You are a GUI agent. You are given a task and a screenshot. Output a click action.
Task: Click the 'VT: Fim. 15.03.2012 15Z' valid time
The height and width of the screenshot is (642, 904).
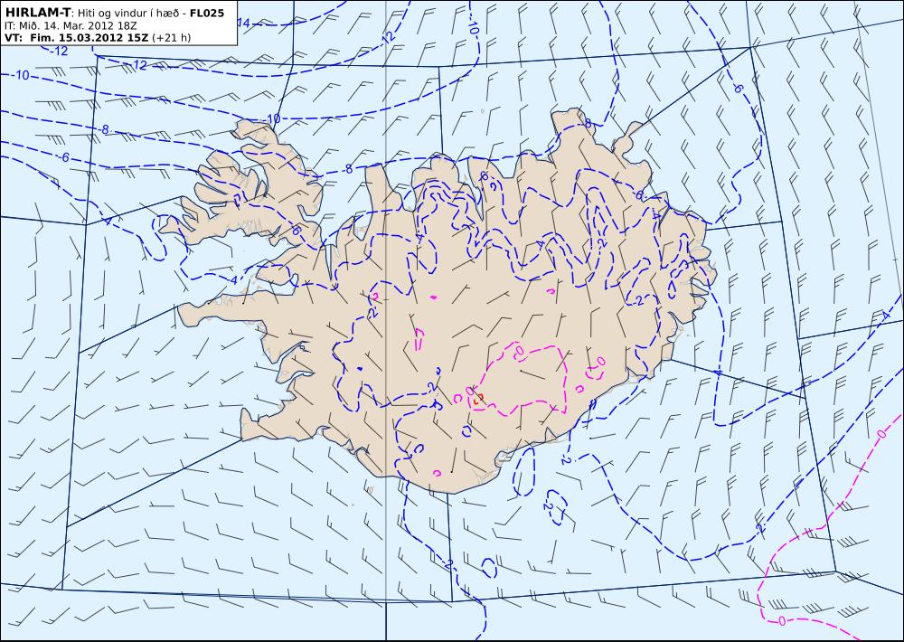click(x=76, y=38)
